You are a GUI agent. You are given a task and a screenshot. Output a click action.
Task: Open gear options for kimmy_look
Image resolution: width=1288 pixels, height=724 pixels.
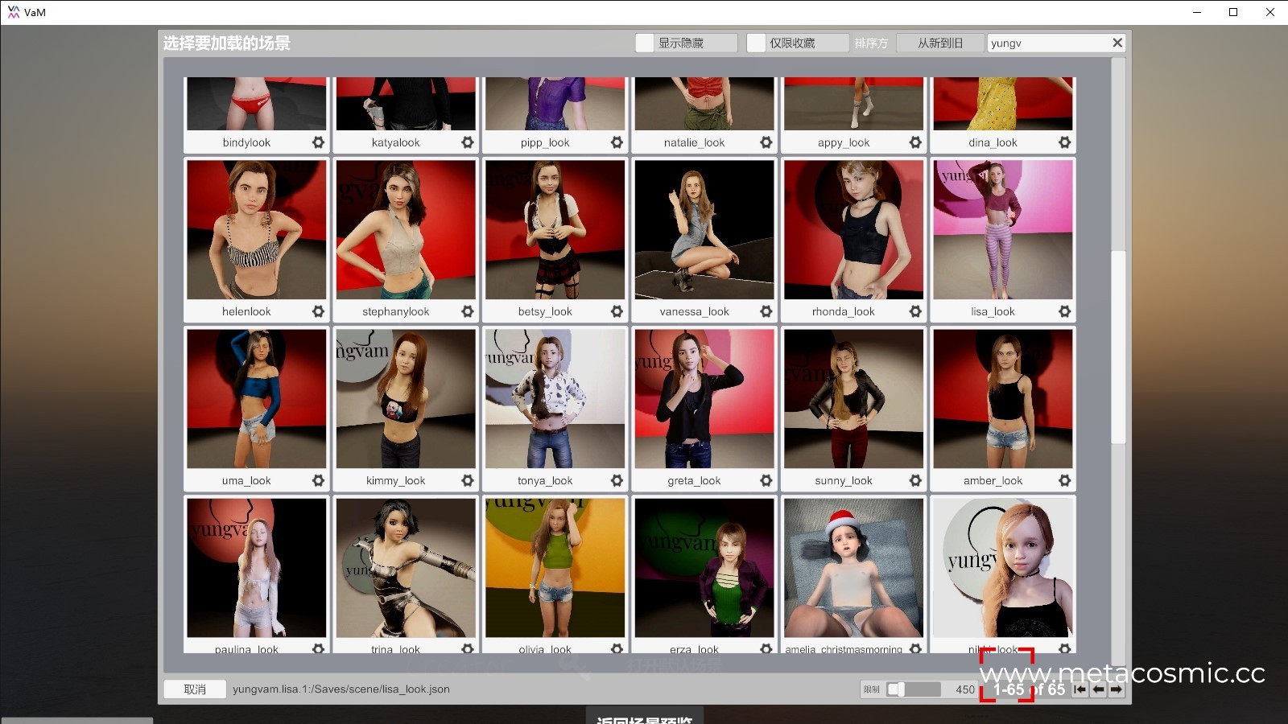click(468, 480)
